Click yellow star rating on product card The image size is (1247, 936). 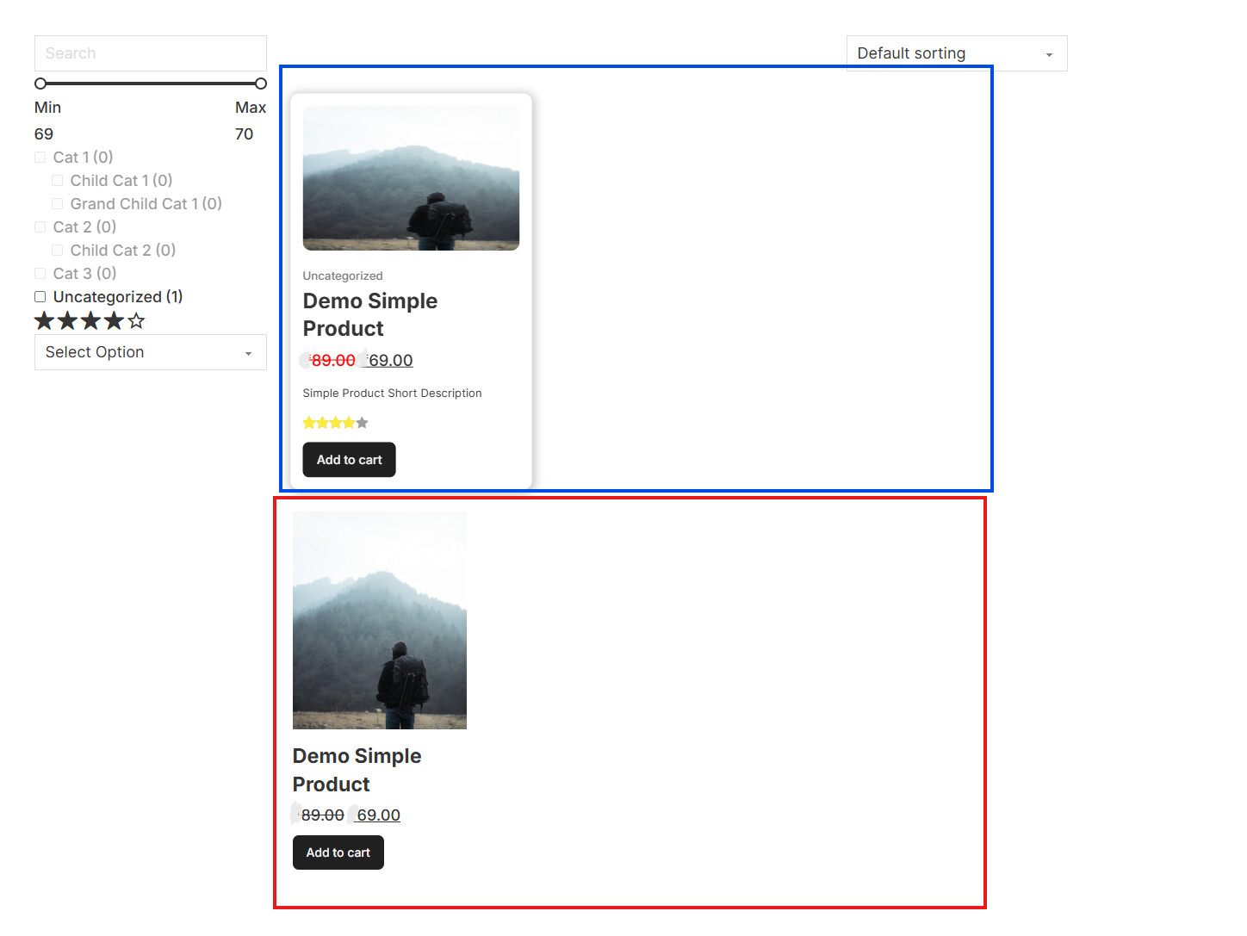pos(336,423)
